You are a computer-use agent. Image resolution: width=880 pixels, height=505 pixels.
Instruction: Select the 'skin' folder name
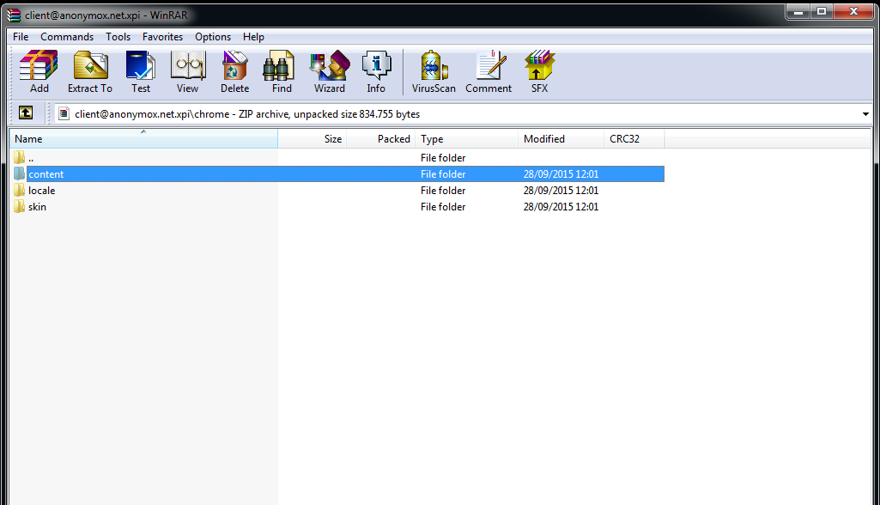(x=37, y=207)
